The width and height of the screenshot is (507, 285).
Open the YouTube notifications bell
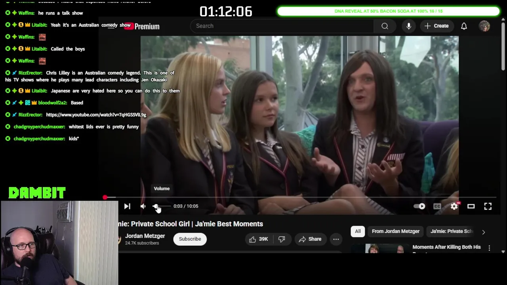(x=464, y=26)
